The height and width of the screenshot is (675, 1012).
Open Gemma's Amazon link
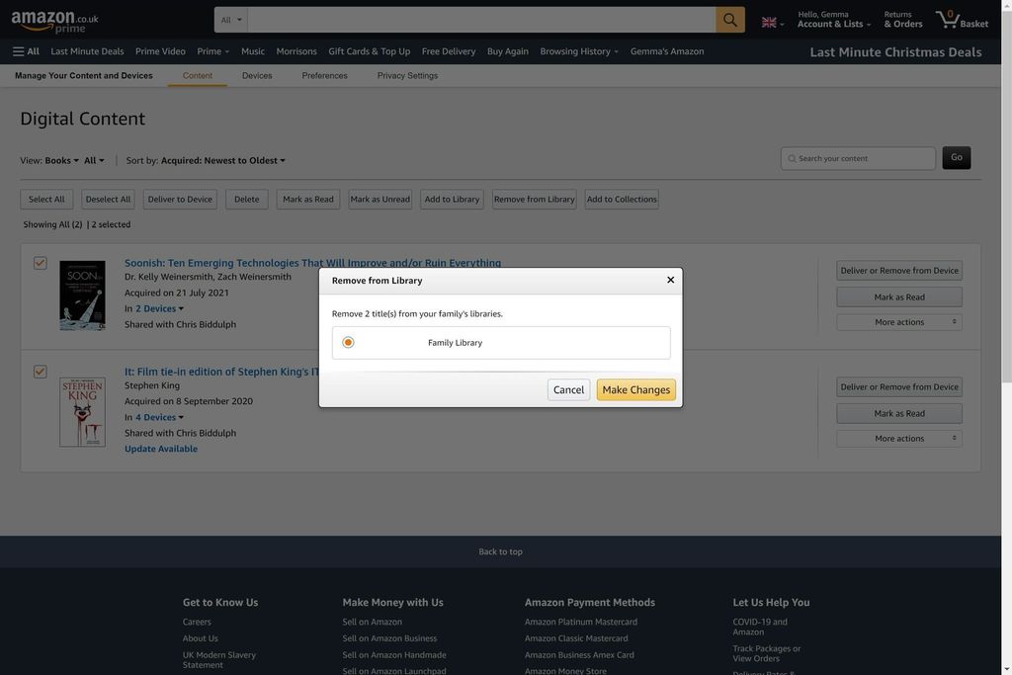tap(667, 51)
